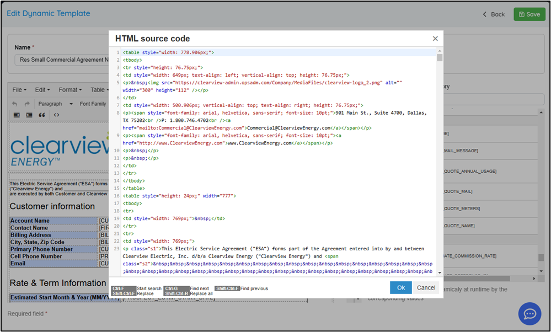551x332 pixels.
Task: Select the QUOTE_NAME variable row
Action: [x=490, y=226]
